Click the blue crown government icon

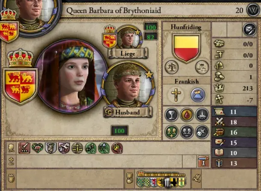pos(198,95)
